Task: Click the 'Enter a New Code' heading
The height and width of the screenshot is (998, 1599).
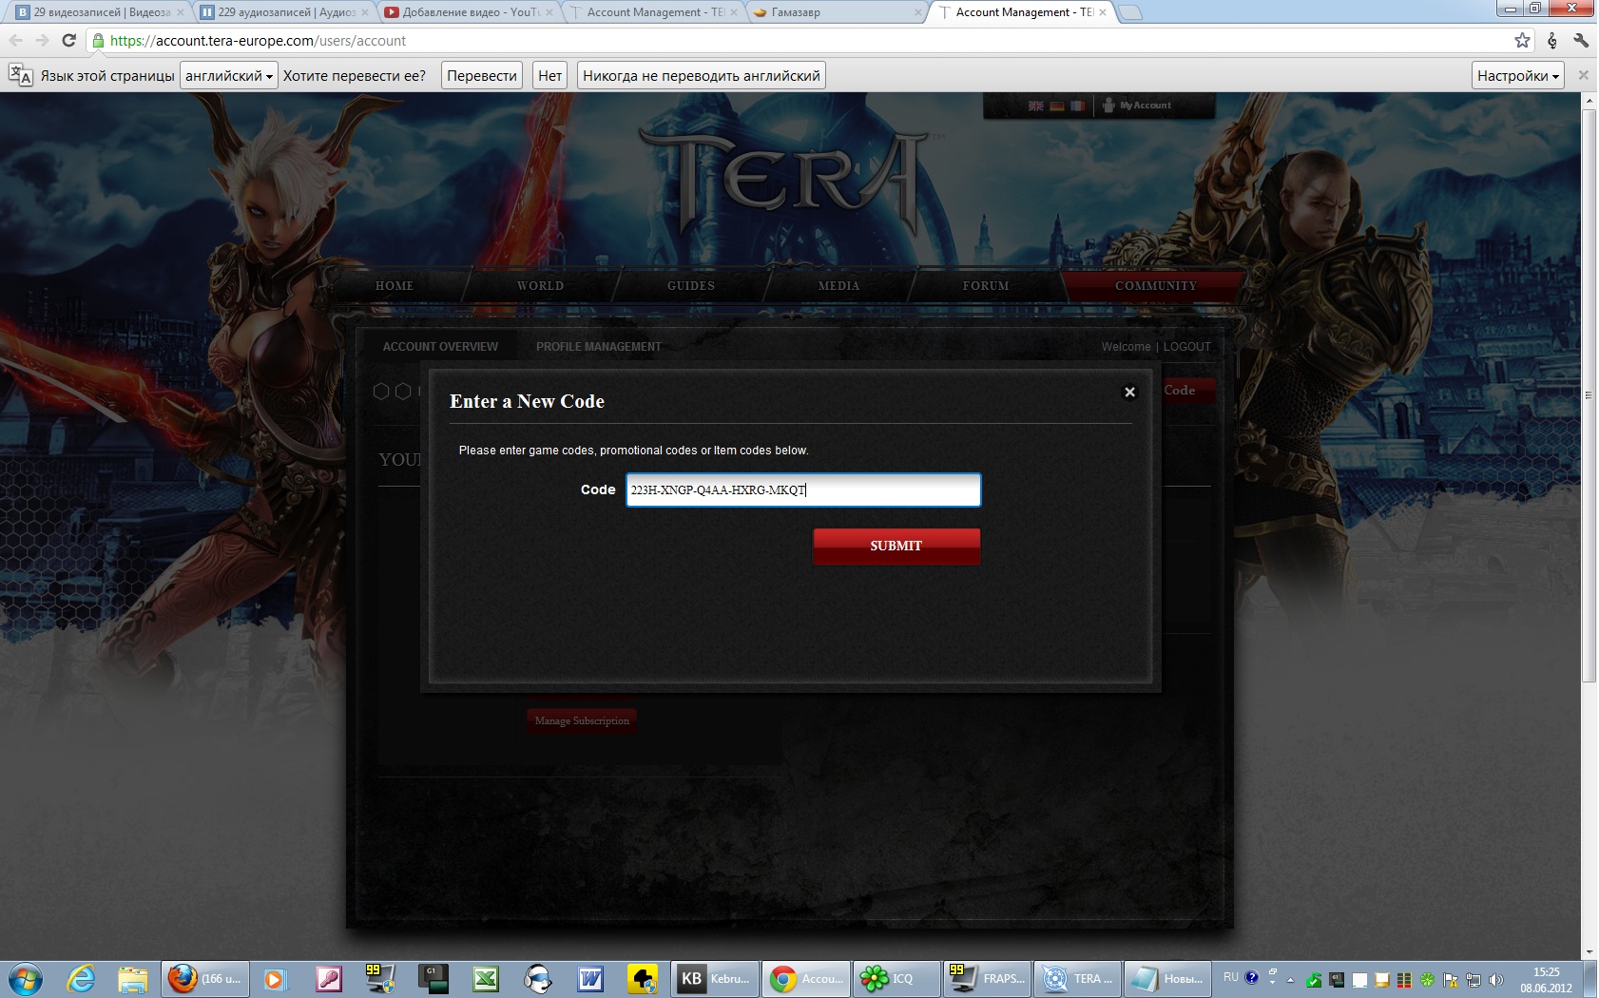Action: click(527, 401)
